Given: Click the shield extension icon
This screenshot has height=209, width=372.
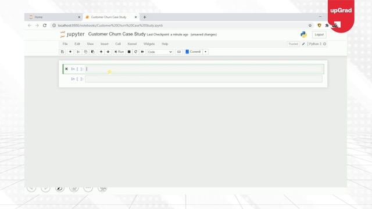Looking at the screenshot, I should pos(319,26).
